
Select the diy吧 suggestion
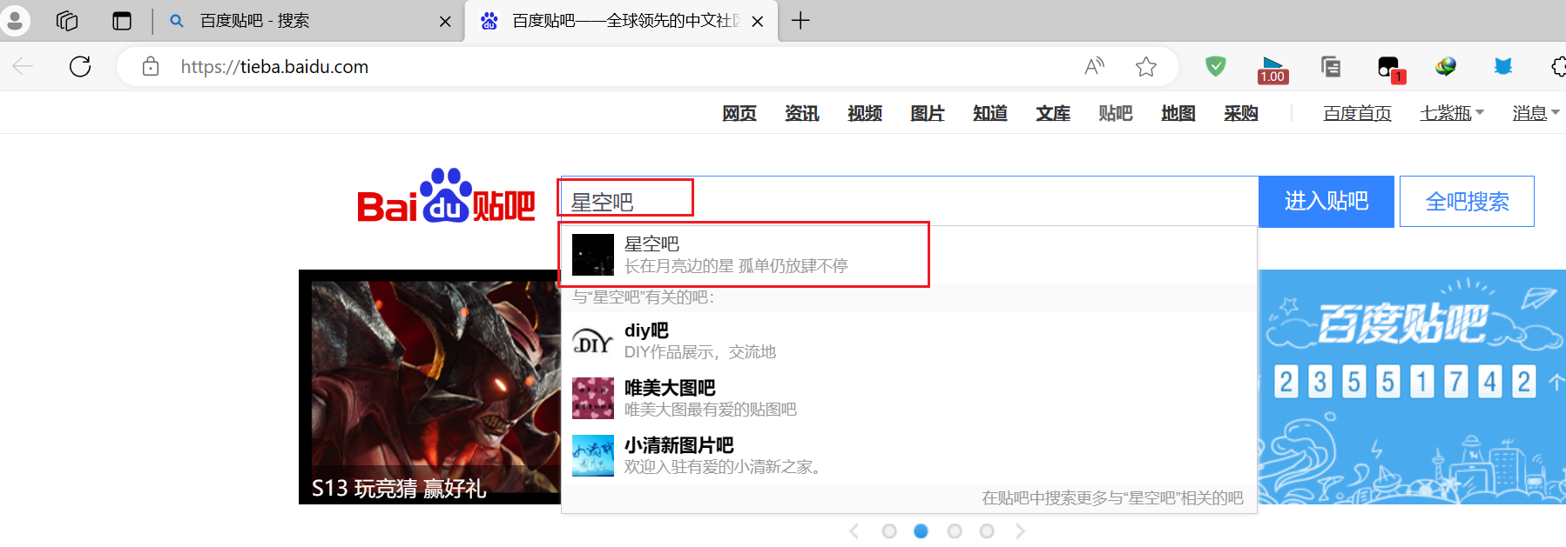(908, 341)
